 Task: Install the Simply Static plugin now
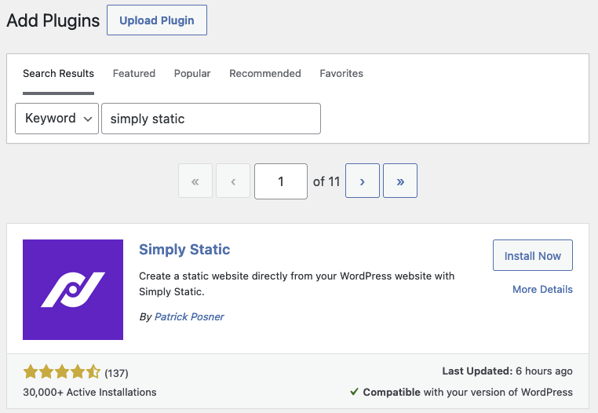(533, 256)
